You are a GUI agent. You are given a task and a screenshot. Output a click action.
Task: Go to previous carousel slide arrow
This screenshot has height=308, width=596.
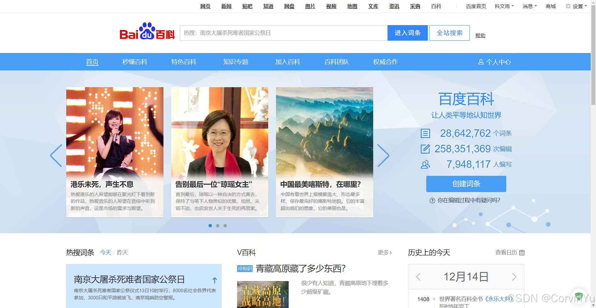[56, 156]
